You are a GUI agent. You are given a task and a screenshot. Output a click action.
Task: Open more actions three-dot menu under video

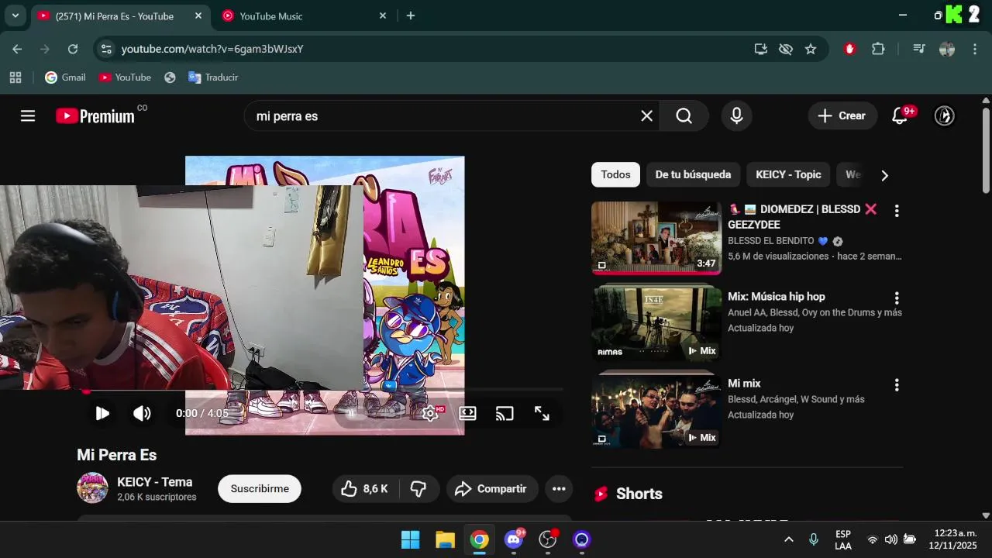pyautogui.click(x=559, y=489)
